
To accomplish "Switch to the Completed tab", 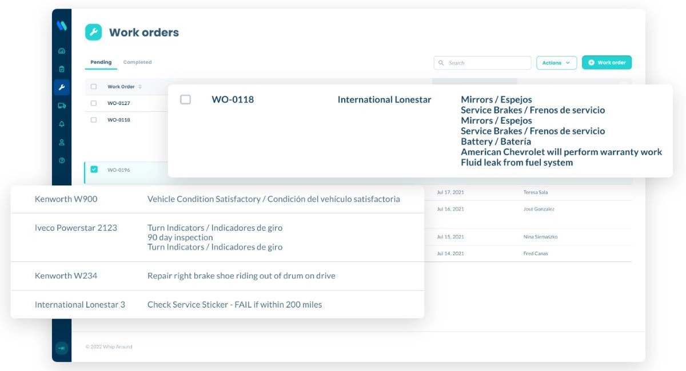I will coord(137,62).
